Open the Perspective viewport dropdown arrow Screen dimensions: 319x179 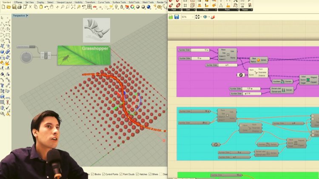click(27, 16)
